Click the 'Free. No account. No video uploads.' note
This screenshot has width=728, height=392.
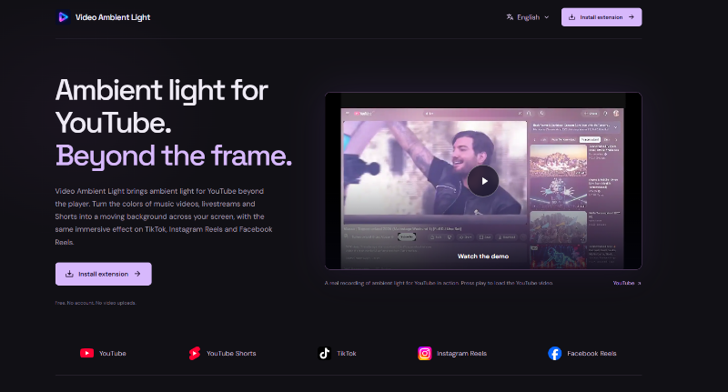[x=96, y=303]
